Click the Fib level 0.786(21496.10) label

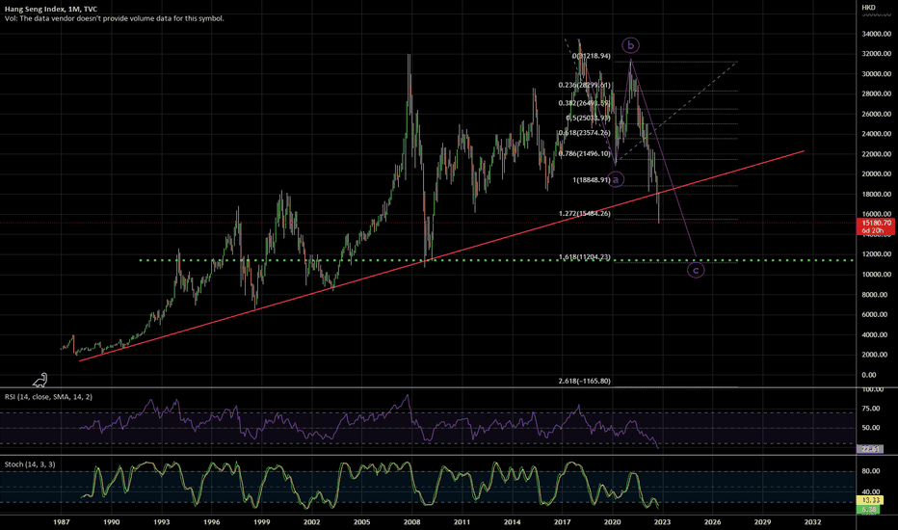tap(584, 153)
